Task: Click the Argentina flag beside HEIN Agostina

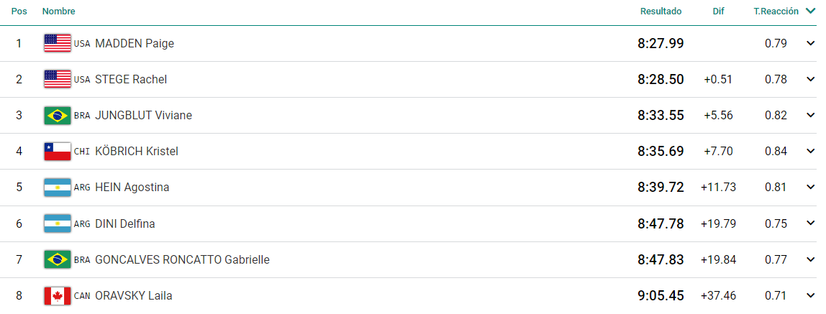Action: pyautogui.click(x=58, y=187)
